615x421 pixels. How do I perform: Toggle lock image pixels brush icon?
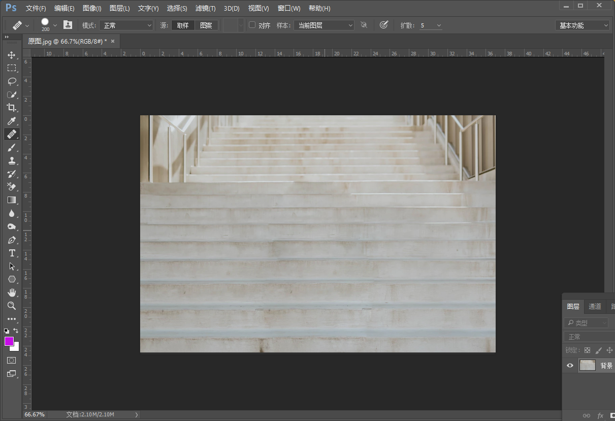click(x=598, y=350)
